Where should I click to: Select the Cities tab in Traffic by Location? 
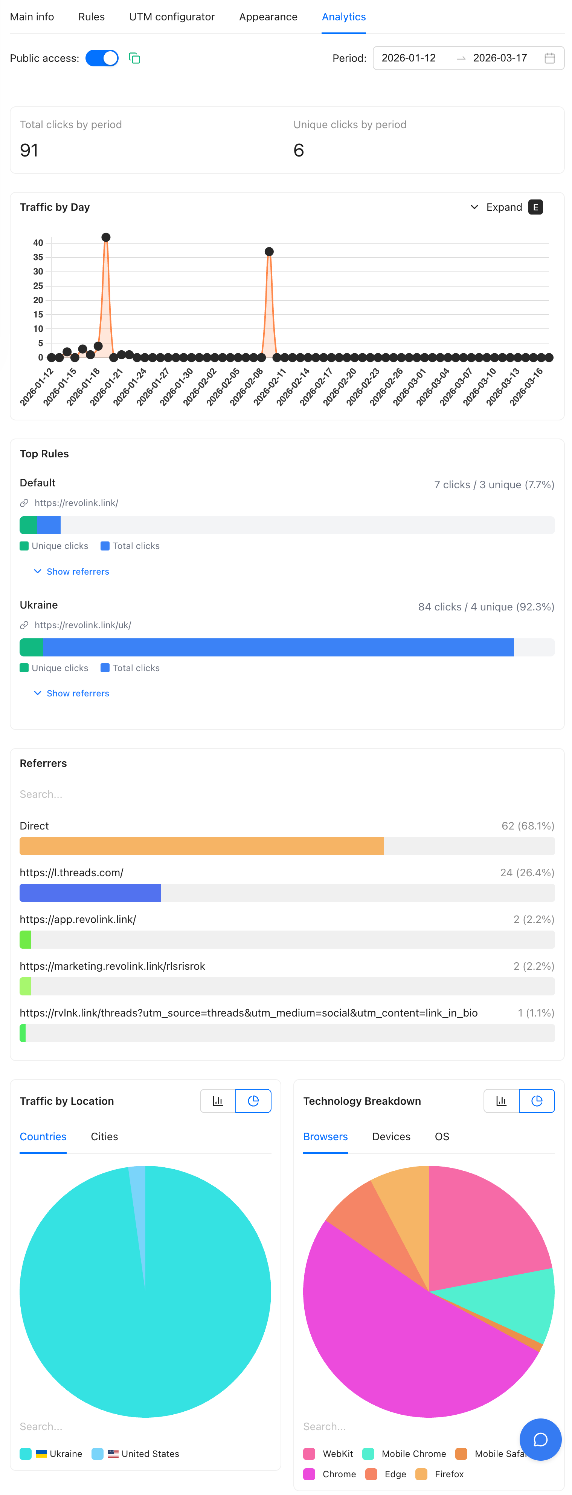coord(104,1136)
